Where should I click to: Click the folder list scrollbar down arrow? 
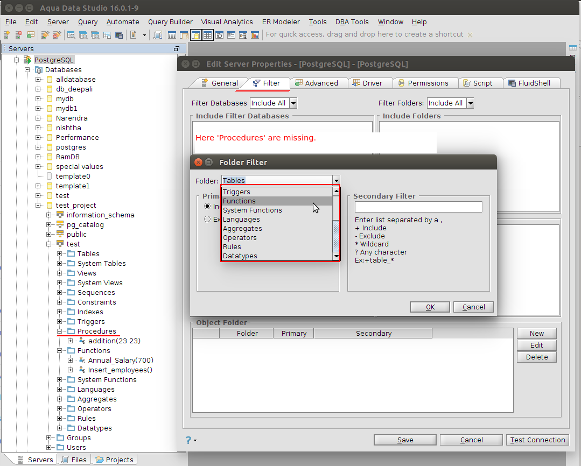336,256
